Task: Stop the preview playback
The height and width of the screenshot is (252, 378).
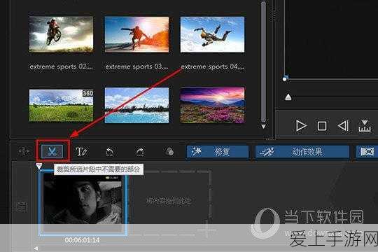Action: pos(322,126)
